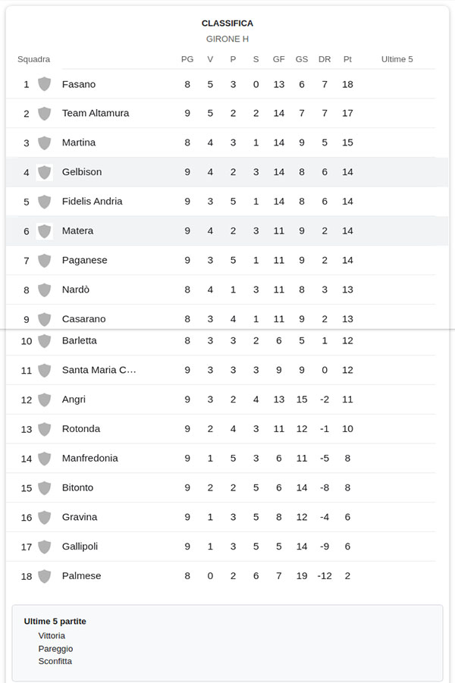This screenshot has width=455, height=683.
Task: Open the Santa Maria C… team entry
Action: pos(99,370)
